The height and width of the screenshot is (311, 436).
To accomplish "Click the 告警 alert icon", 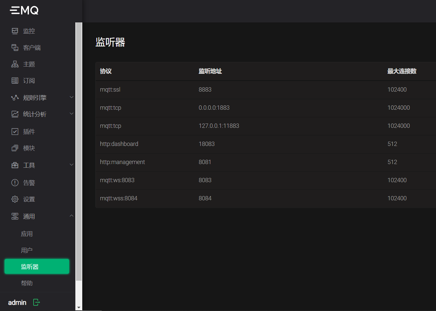I will tap(15, 183).
